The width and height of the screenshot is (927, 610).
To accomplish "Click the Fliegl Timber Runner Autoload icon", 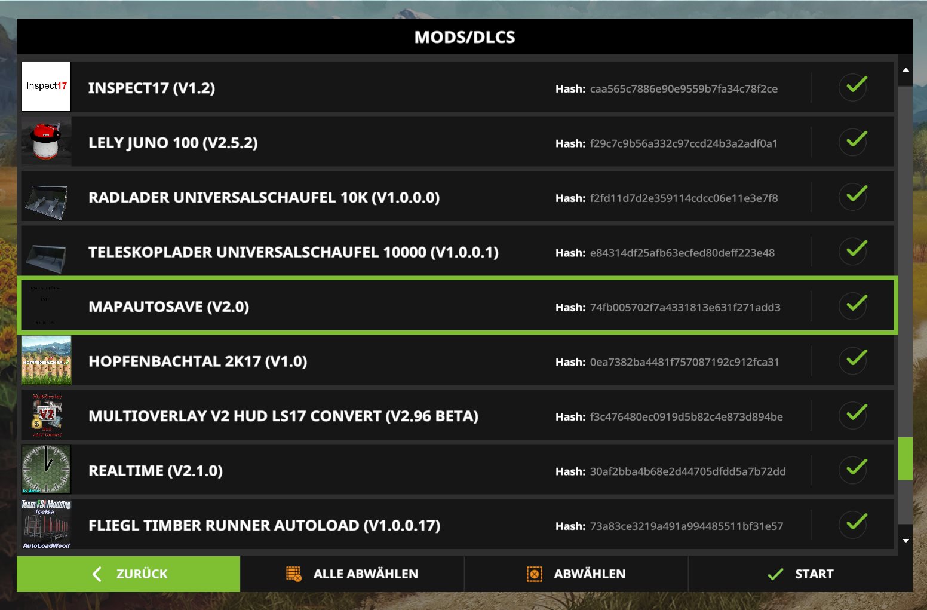I will pos(46,525).
